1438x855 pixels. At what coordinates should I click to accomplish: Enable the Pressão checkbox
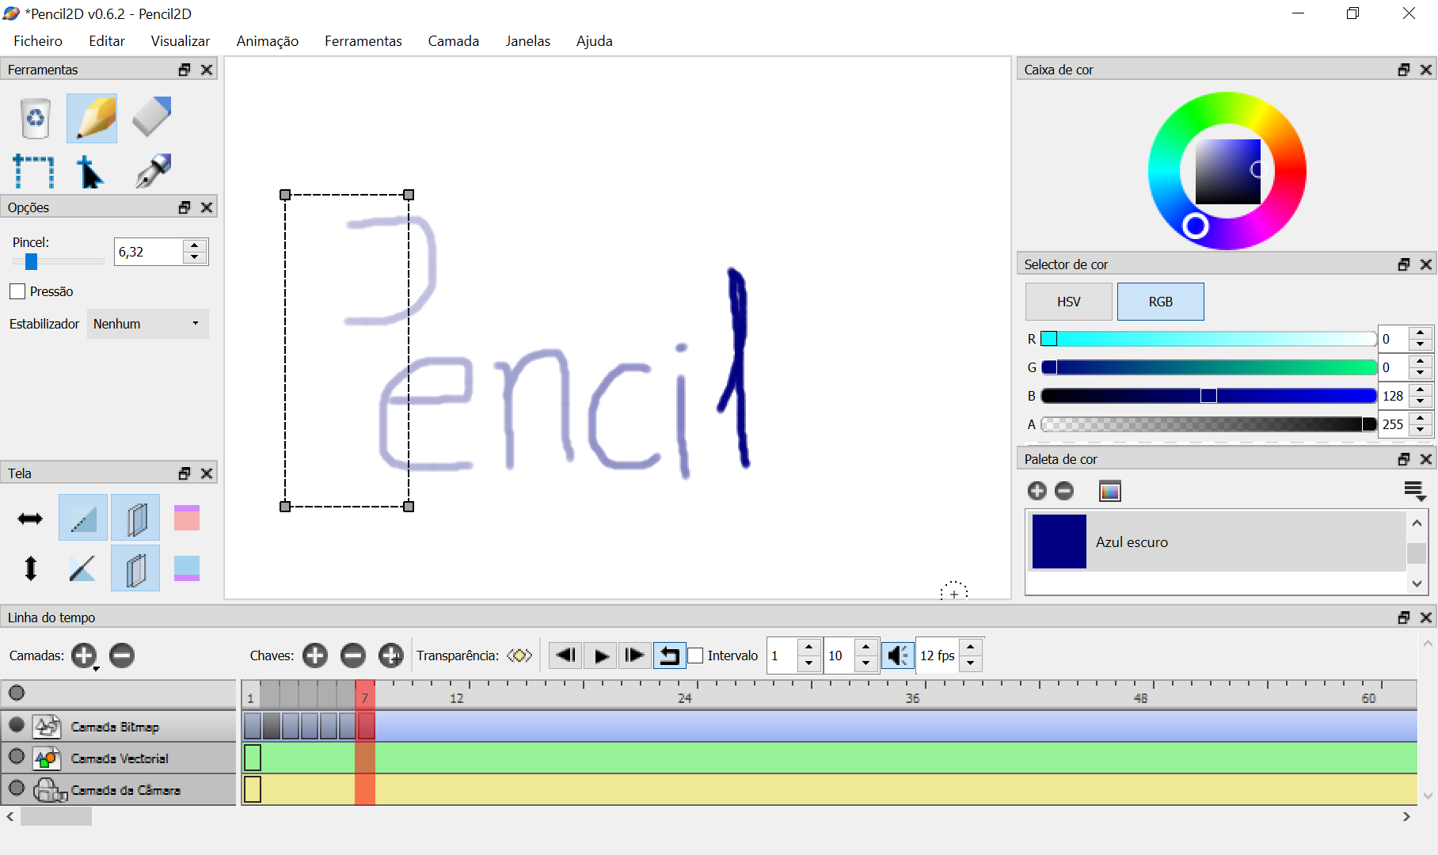click(17, 291)
